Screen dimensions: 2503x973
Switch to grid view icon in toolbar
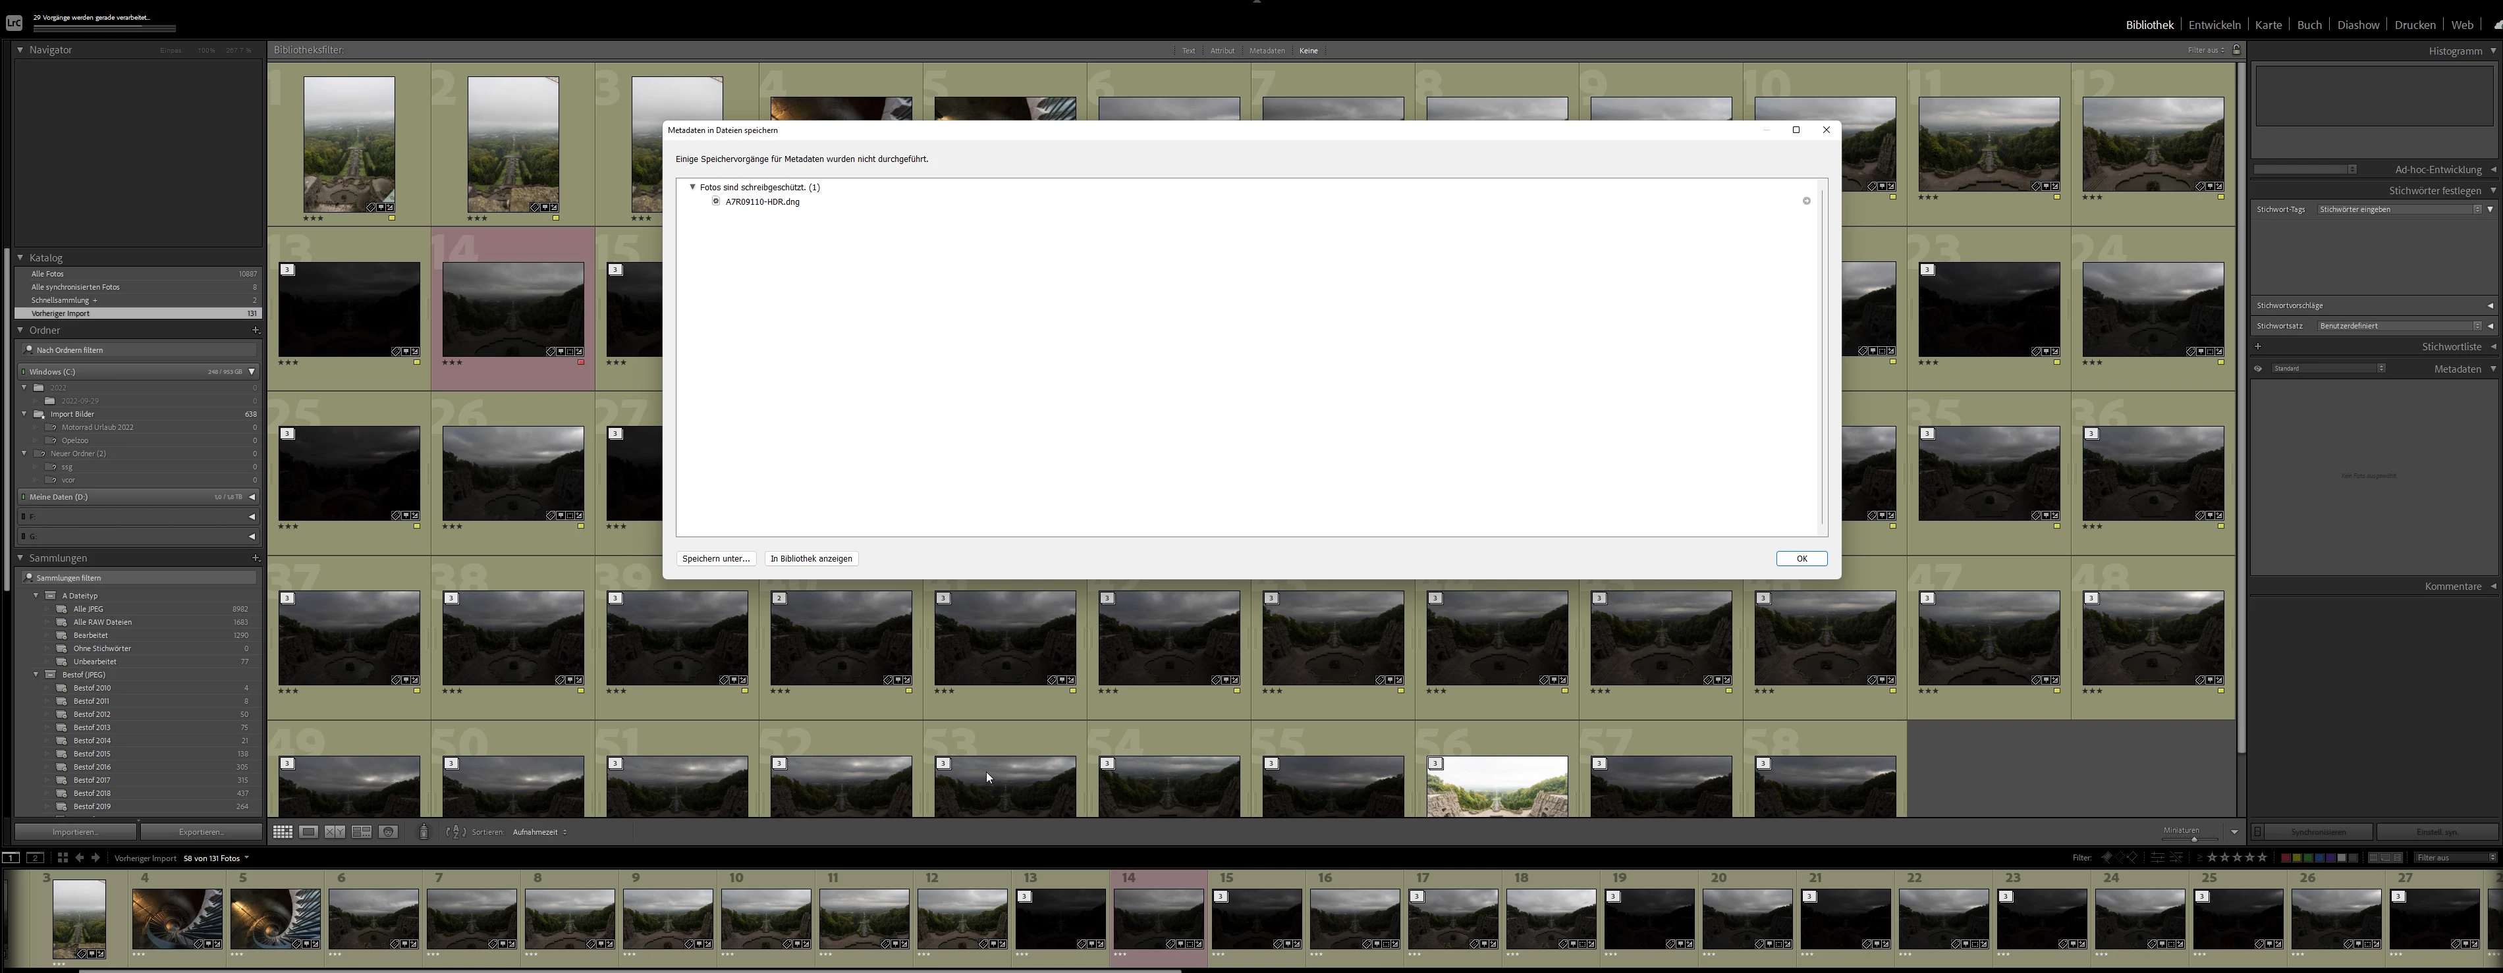(283, 832)
